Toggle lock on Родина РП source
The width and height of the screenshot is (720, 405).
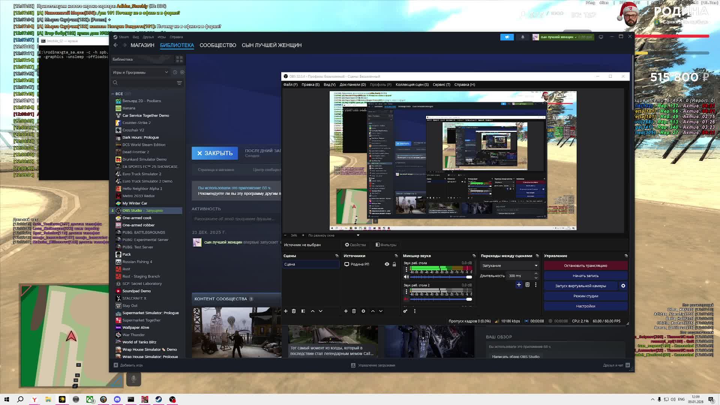pyautogui.click(x=394, y=264)
